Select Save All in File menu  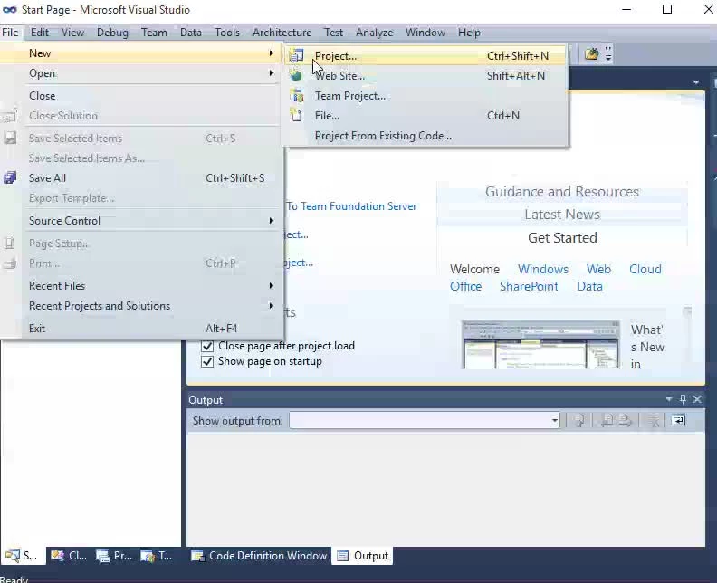[x=141, y=177]
